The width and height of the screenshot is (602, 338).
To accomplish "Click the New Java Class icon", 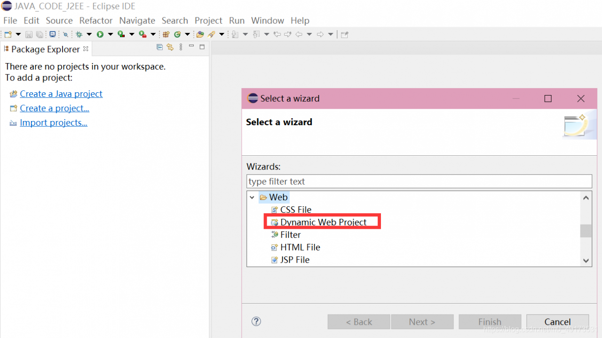I will pos(177,34).
